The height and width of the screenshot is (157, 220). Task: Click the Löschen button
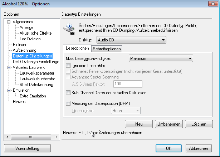point(199,124)
